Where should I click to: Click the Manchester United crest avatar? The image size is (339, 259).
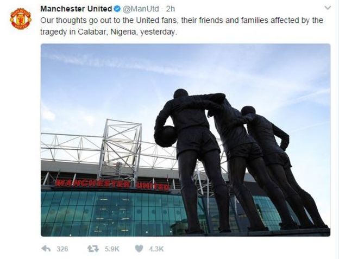(21, 19)
